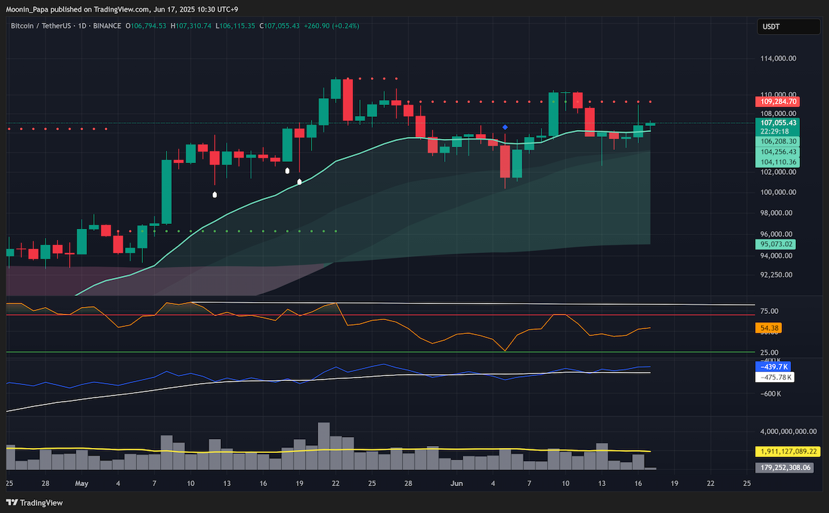This screenshot has width=829, height=513.
Task: Select the 95,073.02 price label
Action: click(x=777, y=244)
